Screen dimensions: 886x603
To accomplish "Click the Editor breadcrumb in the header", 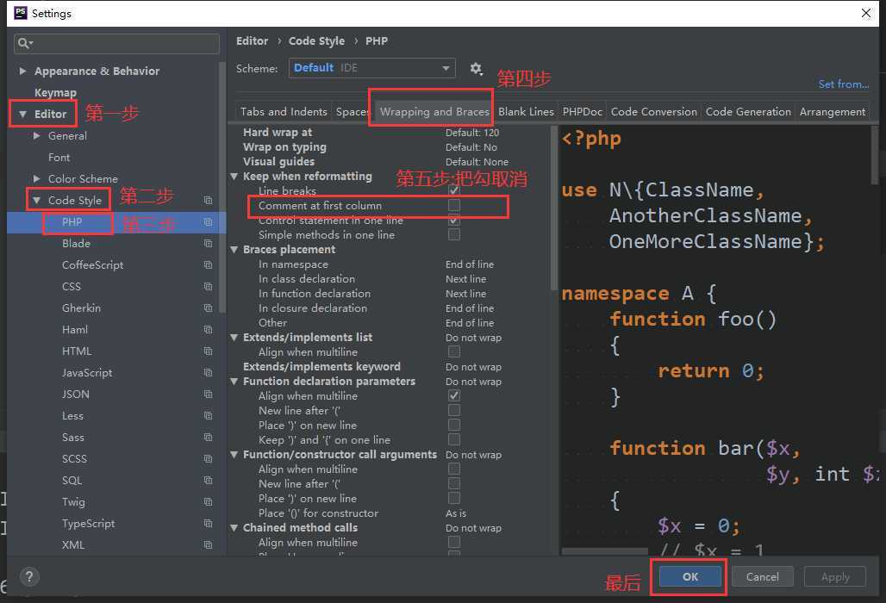I will [252, 41].
